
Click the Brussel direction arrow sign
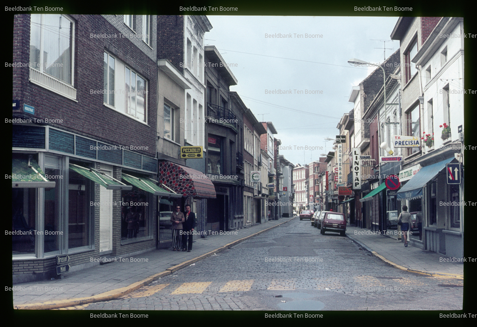(x=63, y=259)
